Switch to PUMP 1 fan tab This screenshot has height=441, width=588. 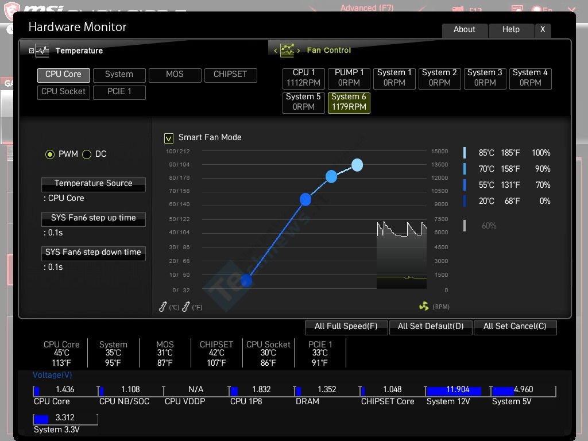click(x=349, y=78)
